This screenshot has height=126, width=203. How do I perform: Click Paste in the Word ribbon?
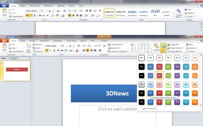click(5, 13)
